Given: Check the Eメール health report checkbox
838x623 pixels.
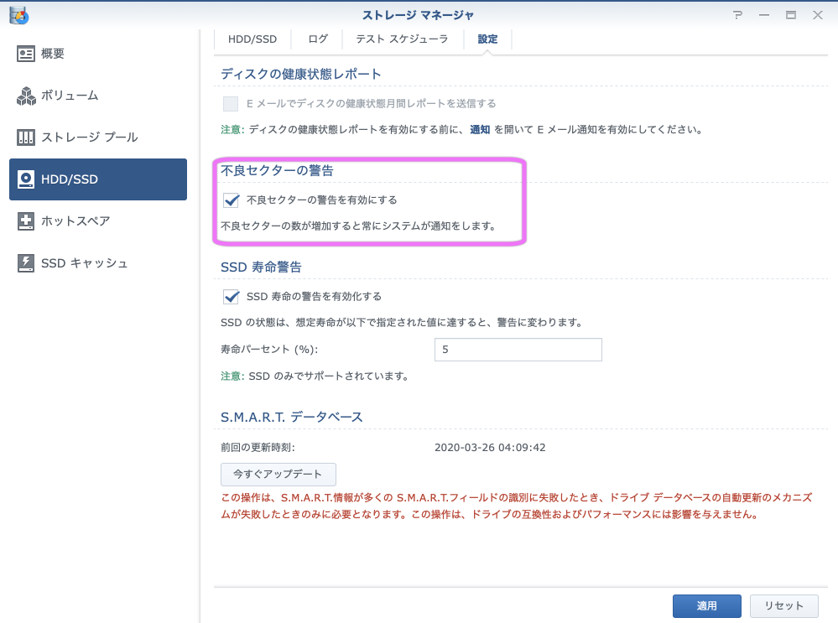Looking at the screenshot, I should [231, 104].
